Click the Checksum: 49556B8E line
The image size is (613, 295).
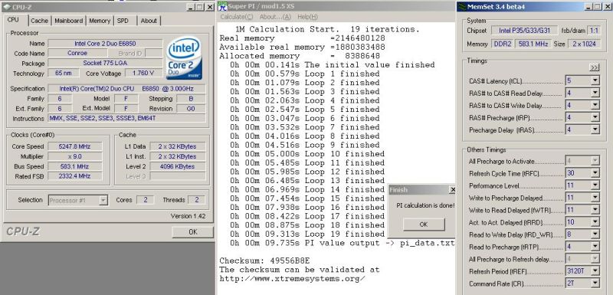[x=265, y=261]
